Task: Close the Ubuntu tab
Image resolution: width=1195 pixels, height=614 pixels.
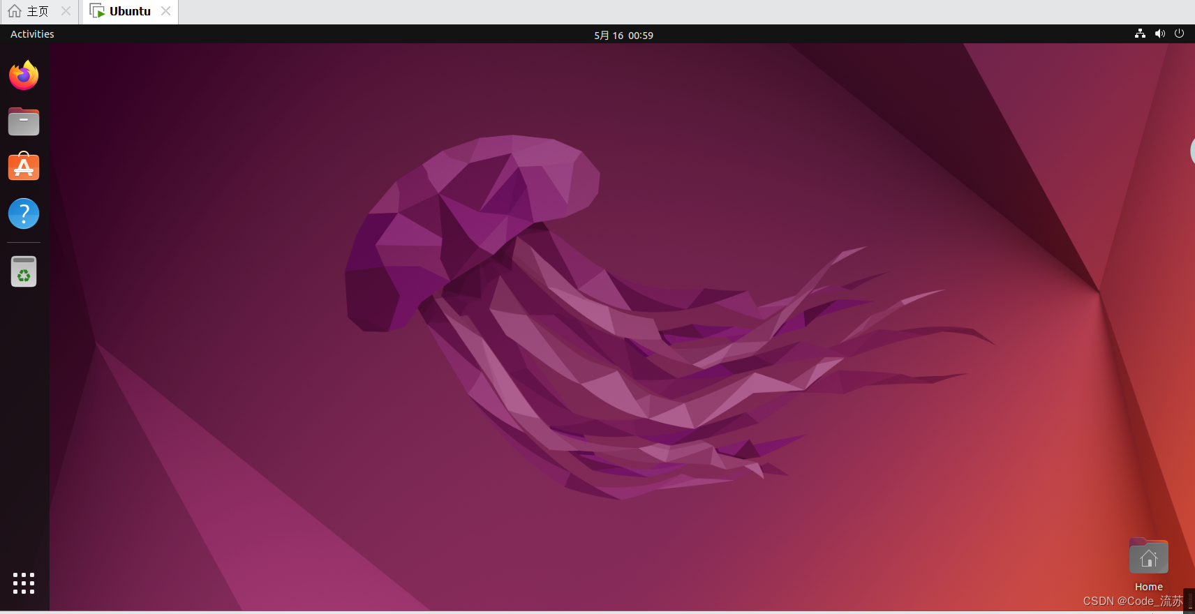Action: (x=165, y=11)
